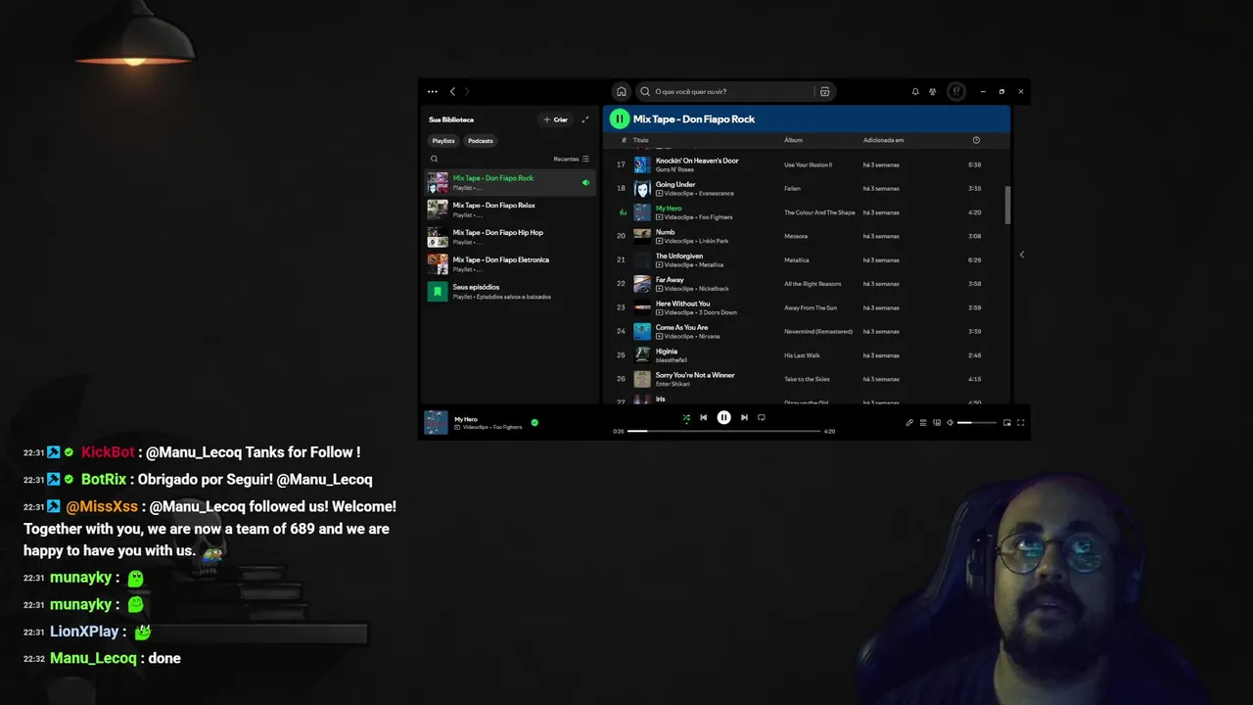Click the # column header
Screen dimensions: 1253x705
pyautogui.click(x=624, y=140)
